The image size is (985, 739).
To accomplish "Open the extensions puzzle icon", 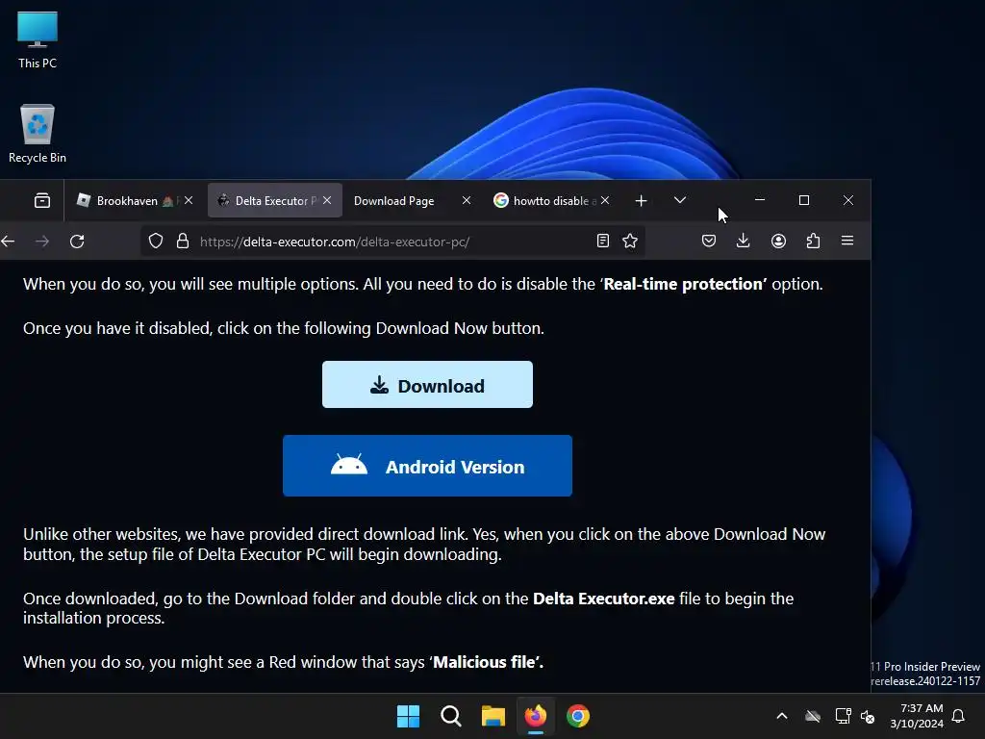I will click(x=813, y=241).
